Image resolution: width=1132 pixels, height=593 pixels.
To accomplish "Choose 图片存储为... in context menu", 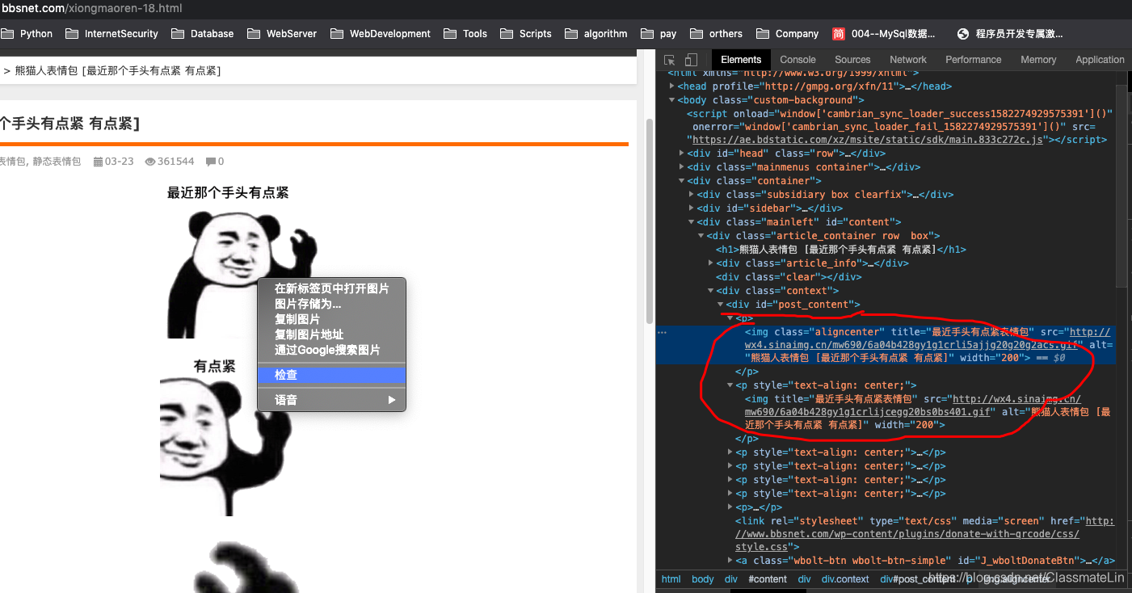I will click(331, 304).
